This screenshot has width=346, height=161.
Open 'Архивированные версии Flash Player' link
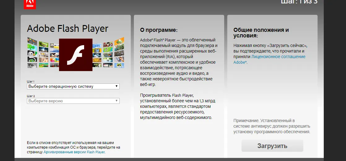coord(74,152)
